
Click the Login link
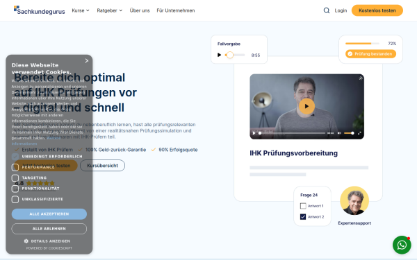pyautogui.click(x=341, y=10)
